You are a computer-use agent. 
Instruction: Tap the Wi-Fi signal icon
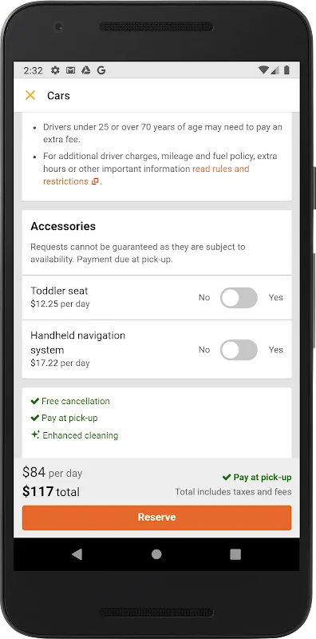[x=263, y=70]
